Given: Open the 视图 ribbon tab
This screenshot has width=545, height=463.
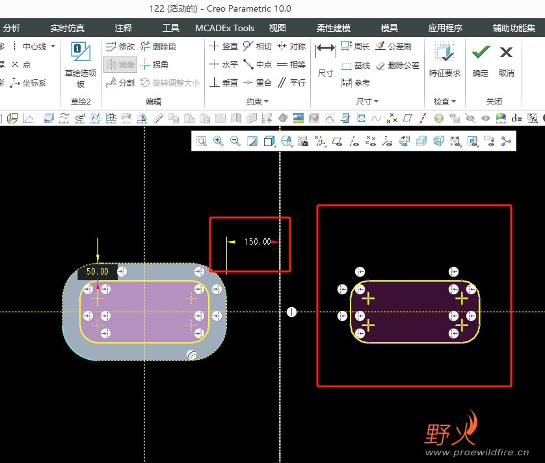Looking at the screenshot, I should (278, 28).
